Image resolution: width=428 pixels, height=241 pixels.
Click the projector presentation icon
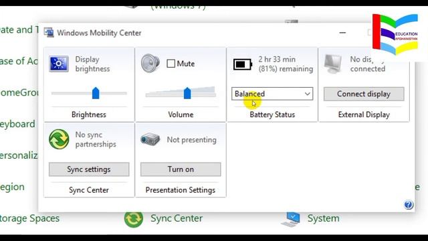[150, 139]
